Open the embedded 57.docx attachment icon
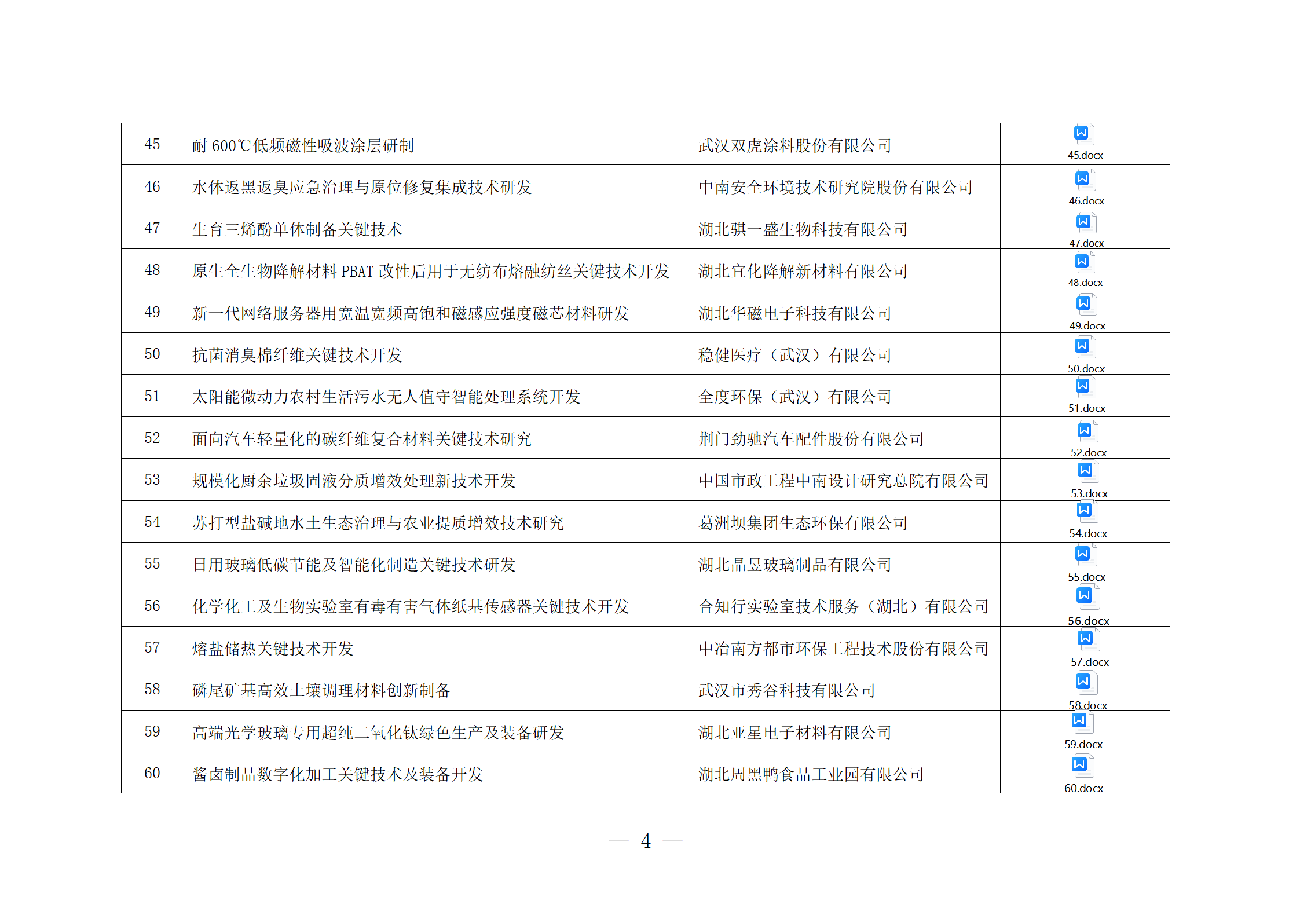1300x919 pixels. click(1089, 649)
